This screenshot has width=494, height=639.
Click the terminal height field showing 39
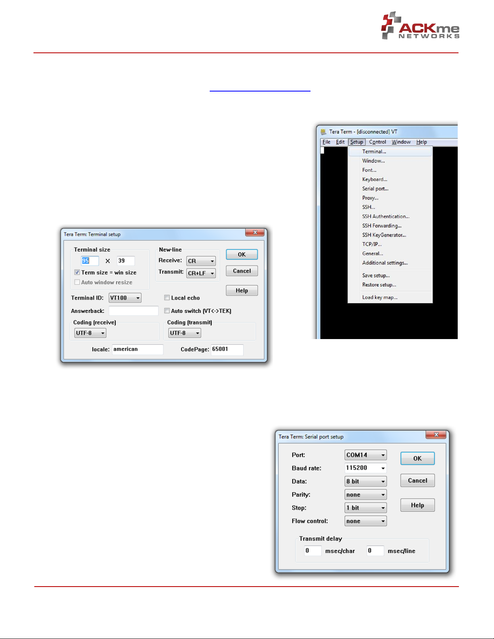[126, 261]
